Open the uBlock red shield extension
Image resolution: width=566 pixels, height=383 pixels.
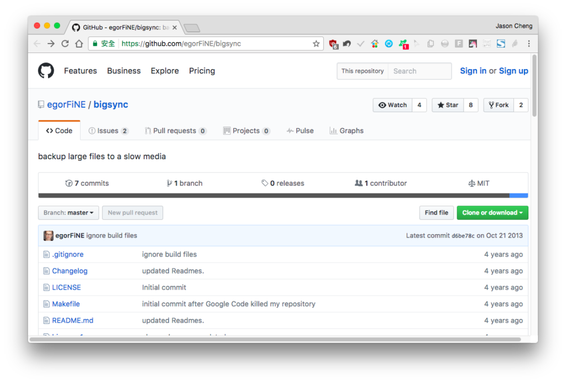pyautogui.click(x=333, y=44)
